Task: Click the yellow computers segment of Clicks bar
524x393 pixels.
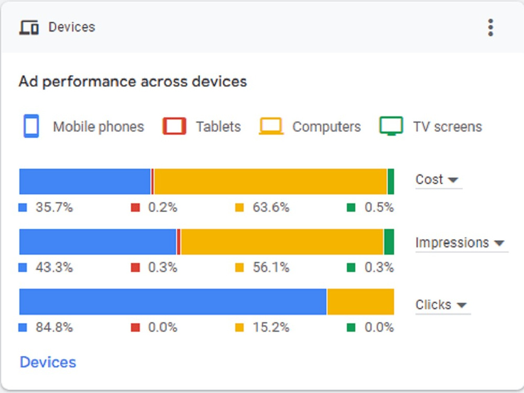Action: click(x=361, y=302)
